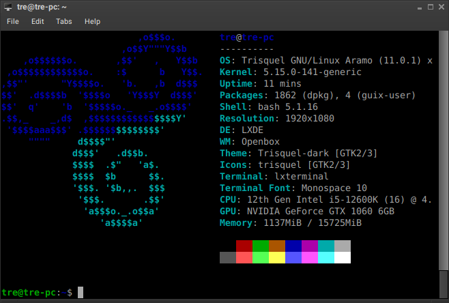Click the terminal icon in the title bar

click(8, 7)
